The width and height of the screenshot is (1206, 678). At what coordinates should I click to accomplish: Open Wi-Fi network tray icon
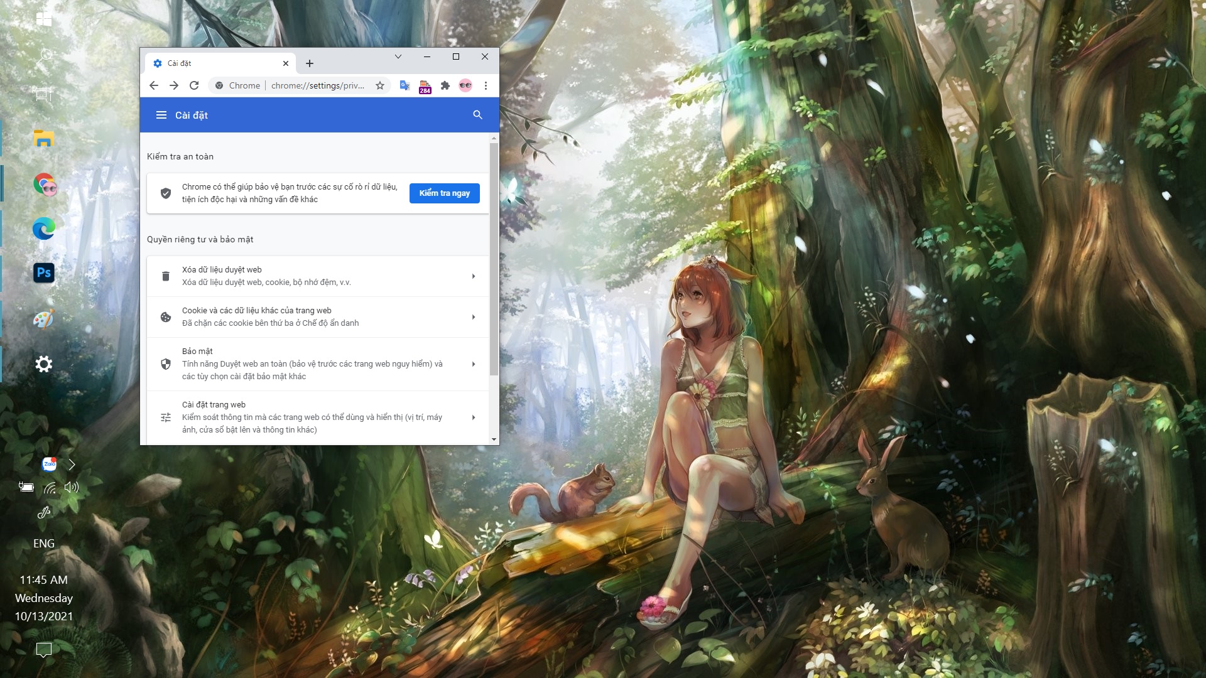(x=50, y=487)
